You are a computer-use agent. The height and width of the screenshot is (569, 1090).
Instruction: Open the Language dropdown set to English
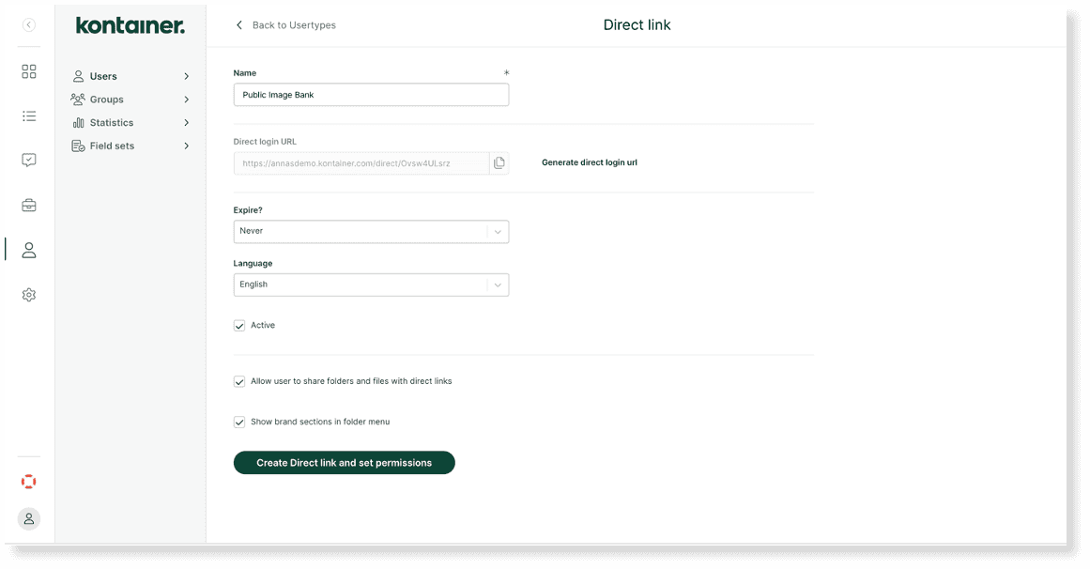[371, 284]
